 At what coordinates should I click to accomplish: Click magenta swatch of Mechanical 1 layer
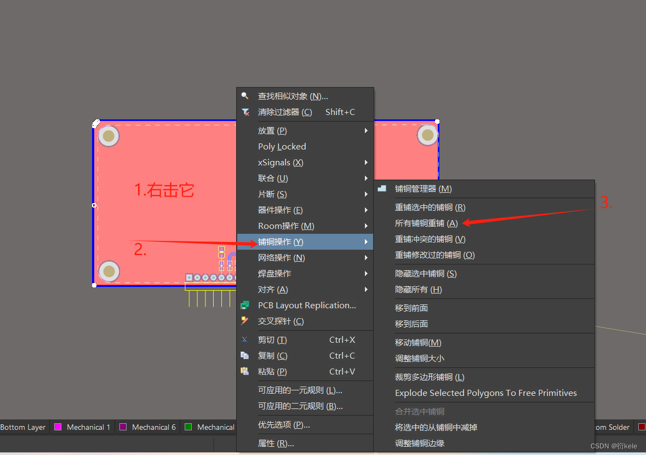58,427
